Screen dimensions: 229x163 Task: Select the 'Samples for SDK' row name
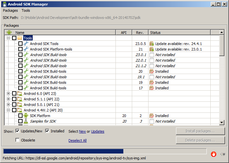point(43,121)
